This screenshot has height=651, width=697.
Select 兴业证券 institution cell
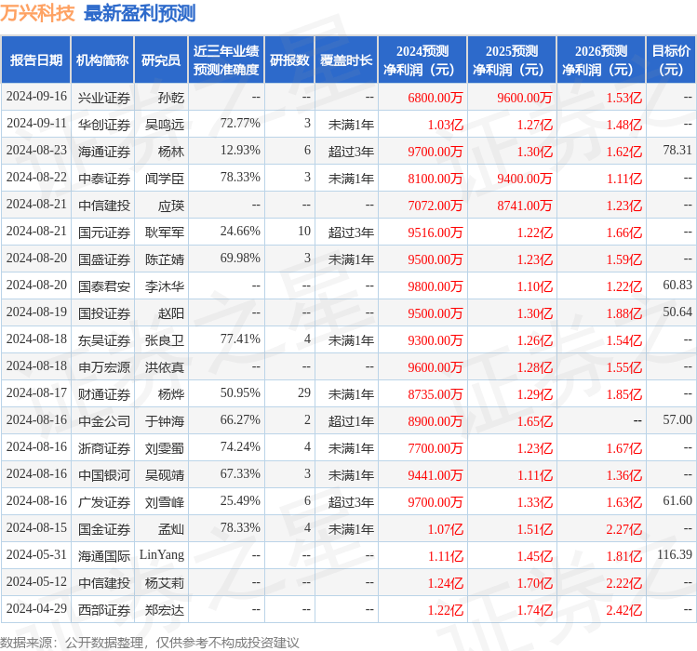tap(104, 98)
